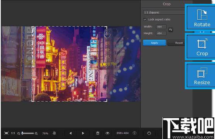Screen dimensions: 215x139
Task: Click the circular rotate arrows icon
Action: click(149, 133)
